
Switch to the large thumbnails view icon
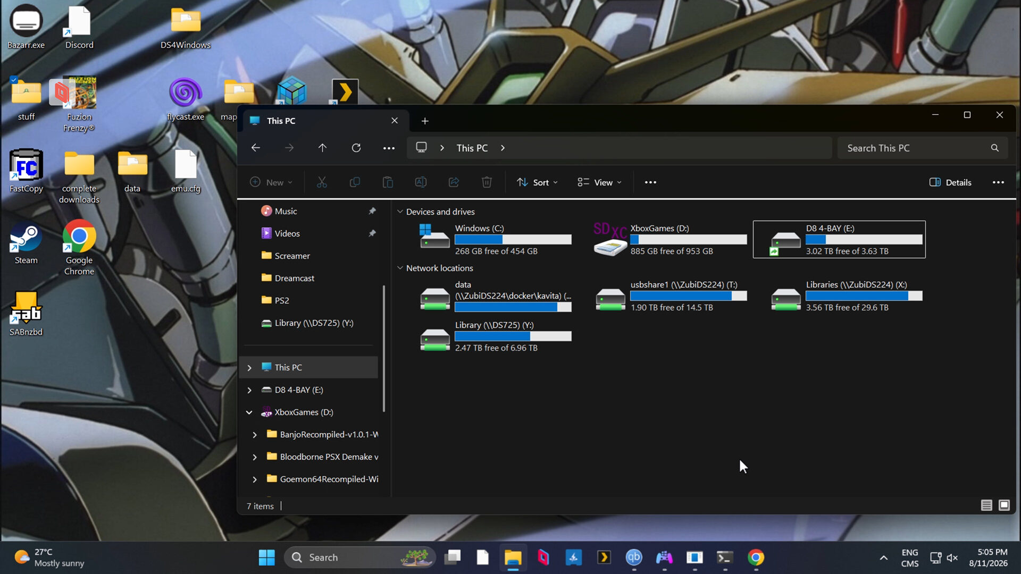pos(1004,505)
